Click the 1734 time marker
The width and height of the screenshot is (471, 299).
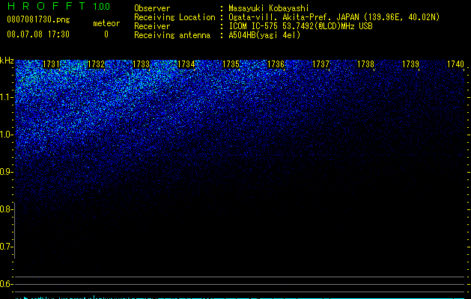[x=186, y=64]
